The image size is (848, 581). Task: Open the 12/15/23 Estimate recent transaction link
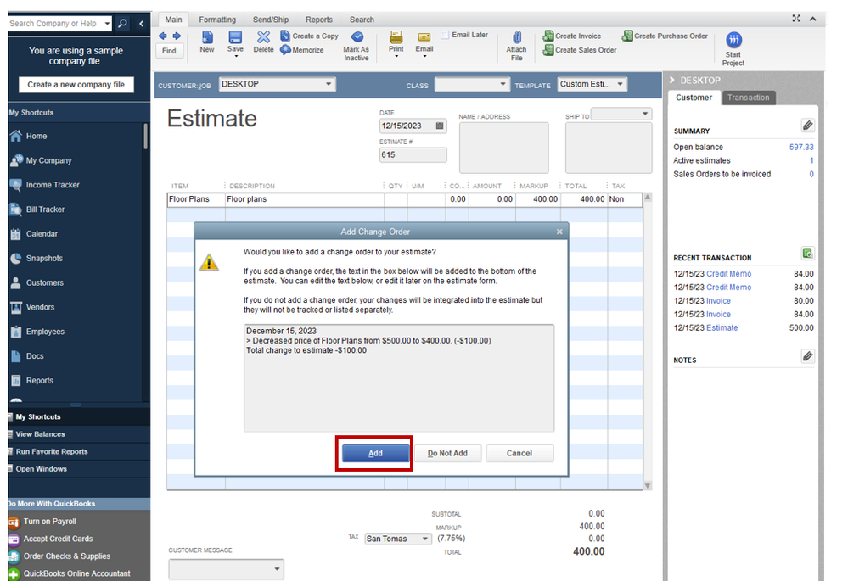(722, 327)
